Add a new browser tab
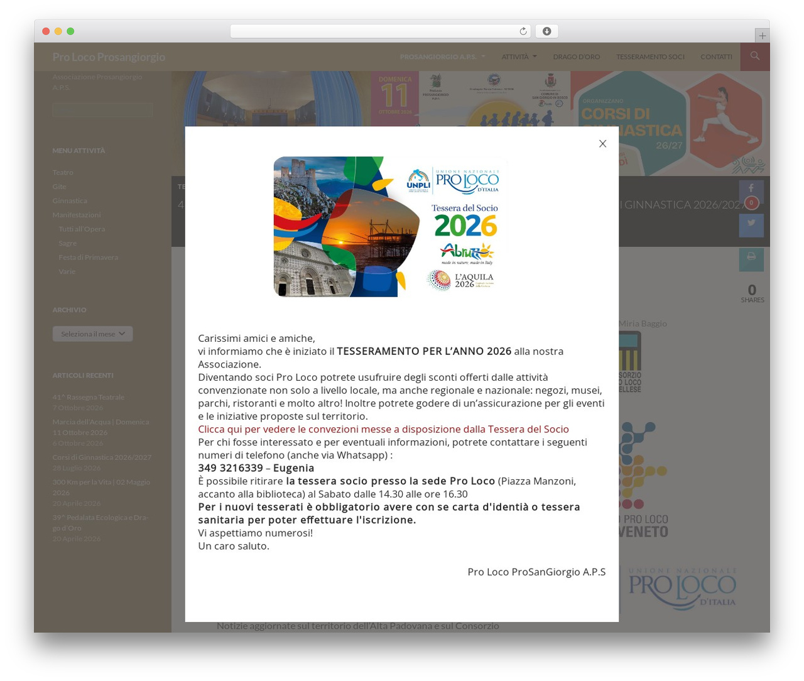This screenshot has width=804, height=681. (762, 36)
